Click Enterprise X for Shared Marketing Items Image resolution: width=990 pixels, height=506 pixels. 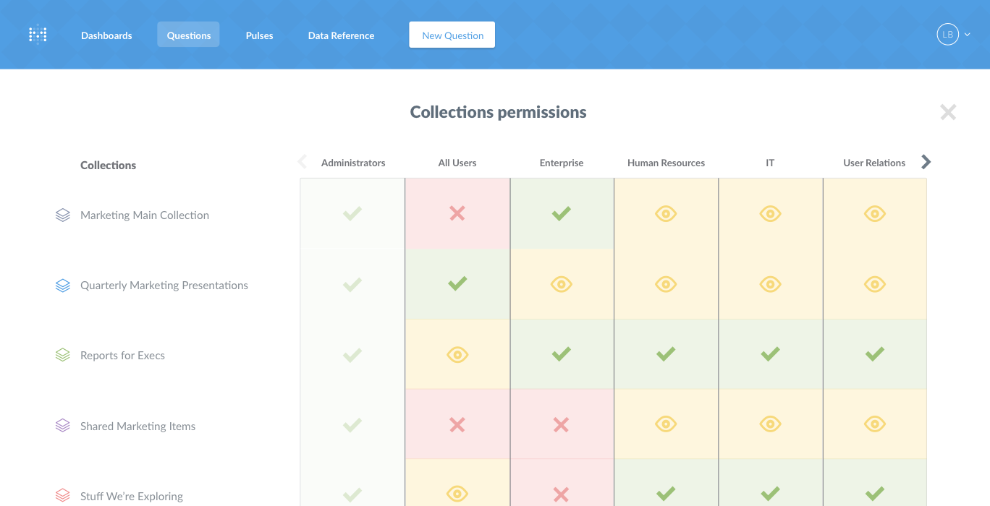[562, 424]
